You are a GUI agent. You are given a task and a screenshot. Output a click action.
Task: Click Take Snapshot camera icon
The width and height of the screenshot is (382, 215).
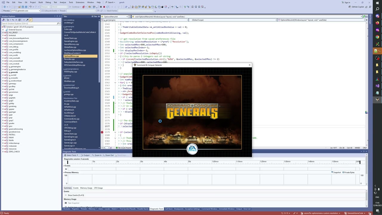click(x=66, y=203)
